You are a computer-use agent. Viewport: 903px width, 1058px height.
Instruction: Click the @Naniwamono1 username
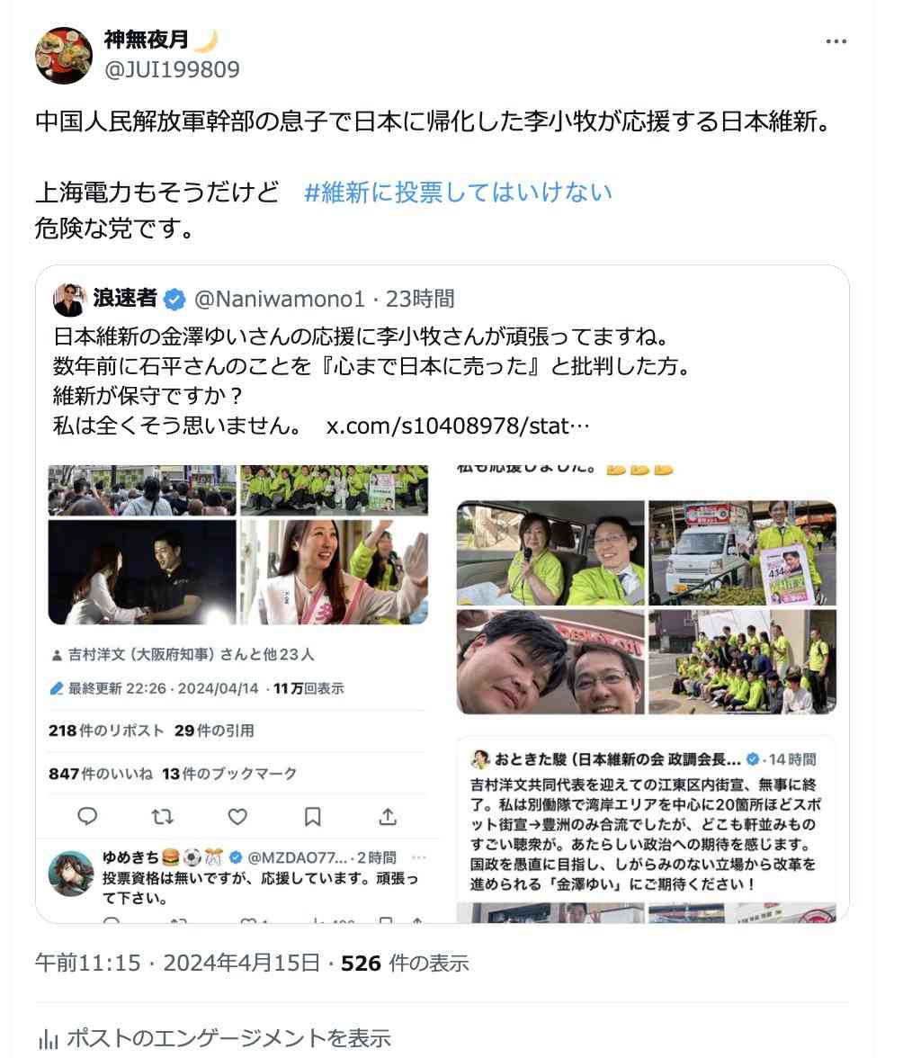point(279,299)
